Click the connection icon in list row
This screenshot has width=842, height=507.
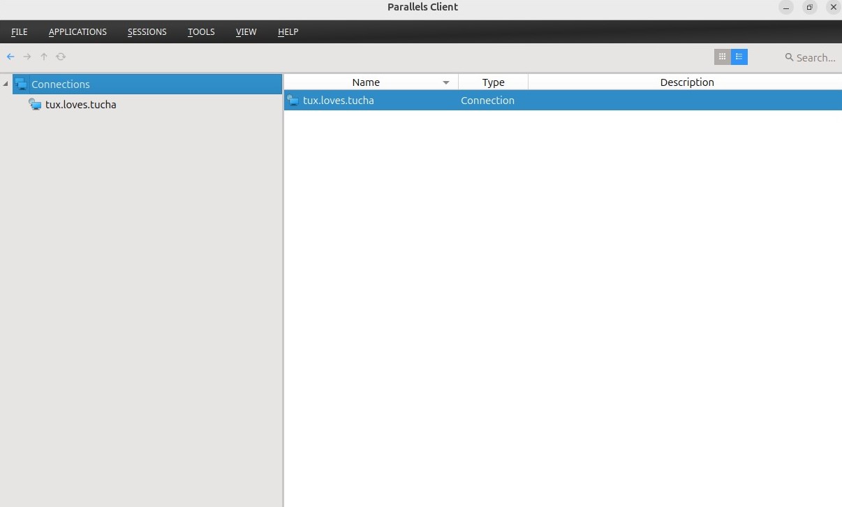[293, 101]
